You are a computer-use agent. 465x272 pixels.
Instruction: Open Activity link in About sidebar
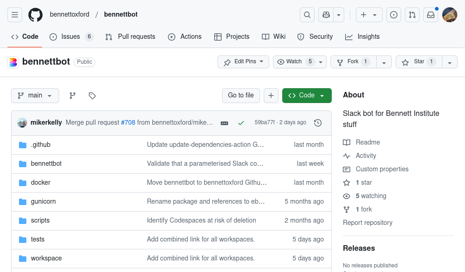click(366, 156)
